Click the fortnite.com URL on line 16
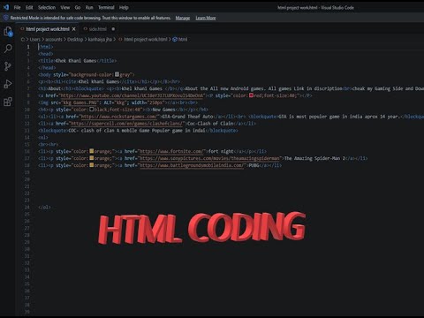424x318 pixels. [x=171, y=151]
